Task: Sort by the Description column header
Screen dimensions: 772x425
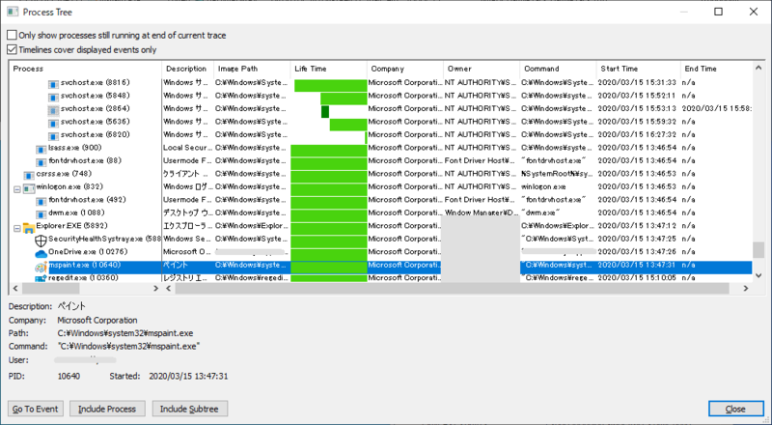Action: pos(187,69)
